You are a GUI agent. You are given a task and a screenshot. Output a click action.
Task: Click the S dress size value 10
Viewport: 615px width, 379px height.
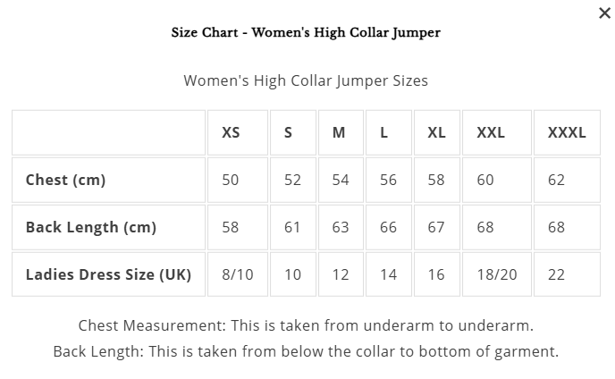pyautogui.click(x=293, y=274)
